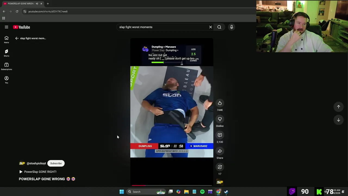Click the '2,130' comment count
Image resolution: width=348 pixels, height=196 pixels.
tap(220, 142)
